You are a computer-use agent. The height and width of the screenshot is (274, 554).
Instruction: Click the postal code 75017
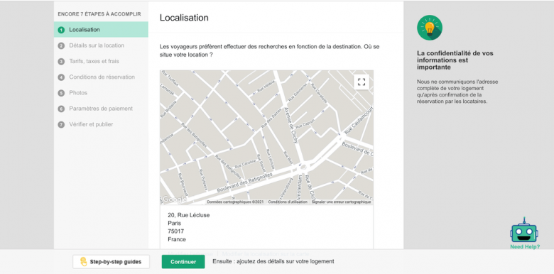pos(175,231)
